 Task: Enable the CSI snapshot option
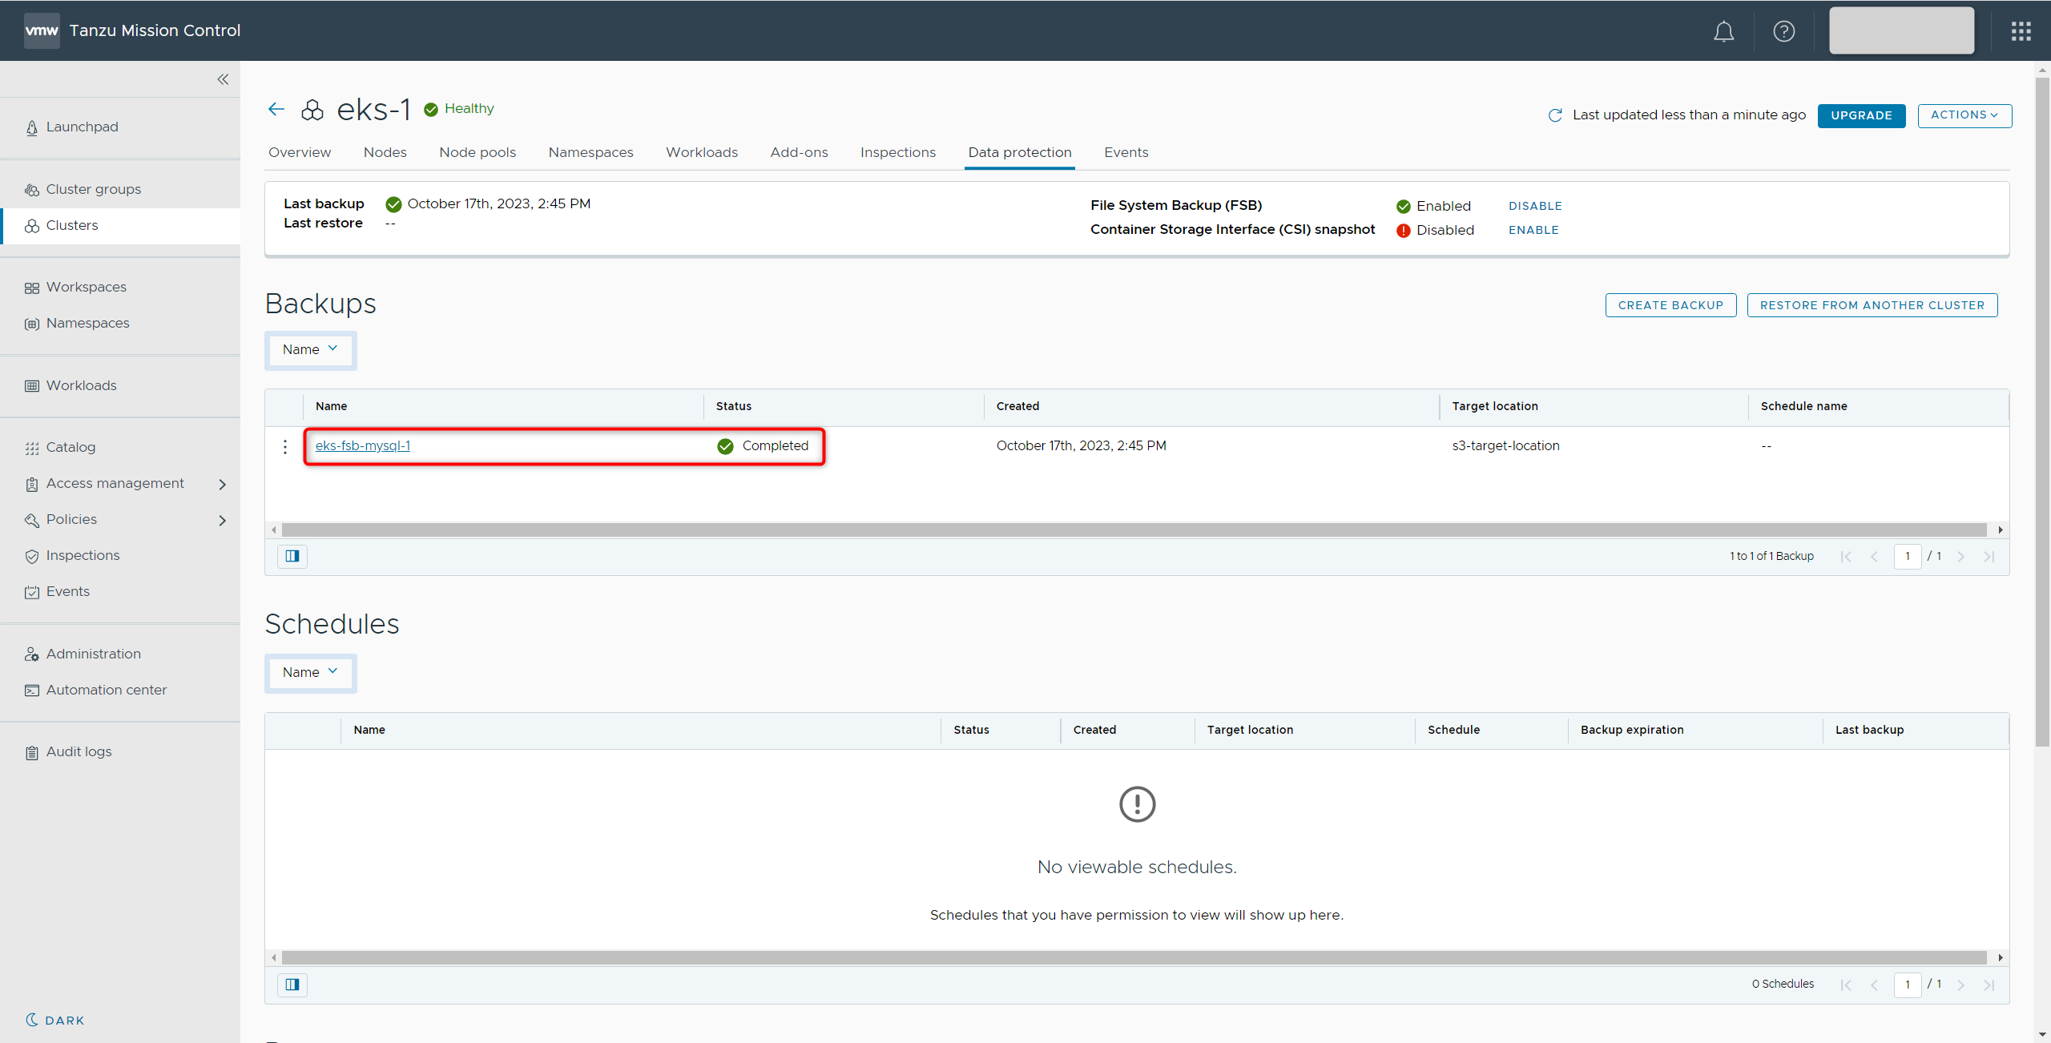tap(1533, 230)
